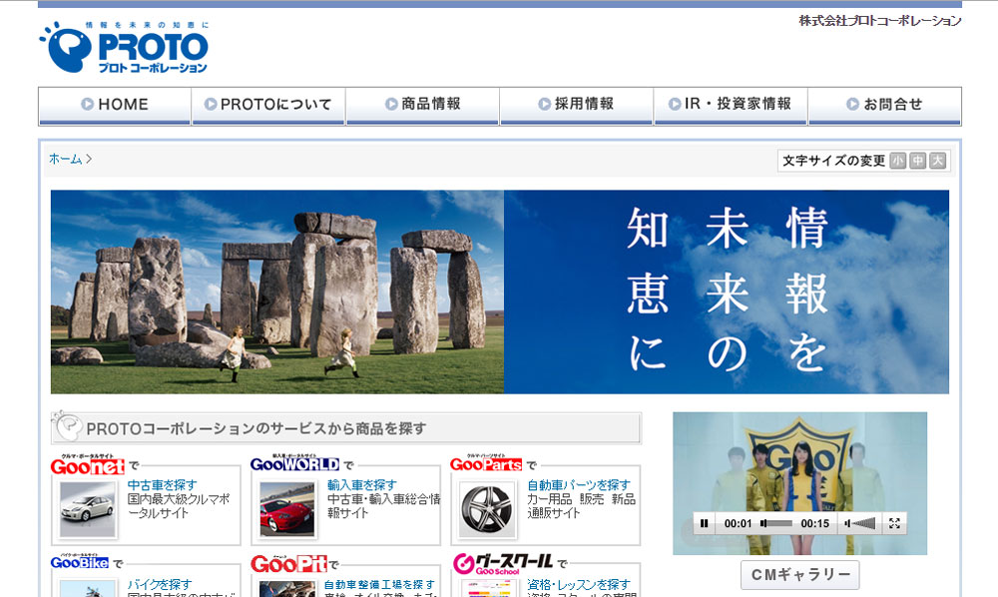Click the silver car thumbnail
998x597 pixels.
(x=88, y=509)
